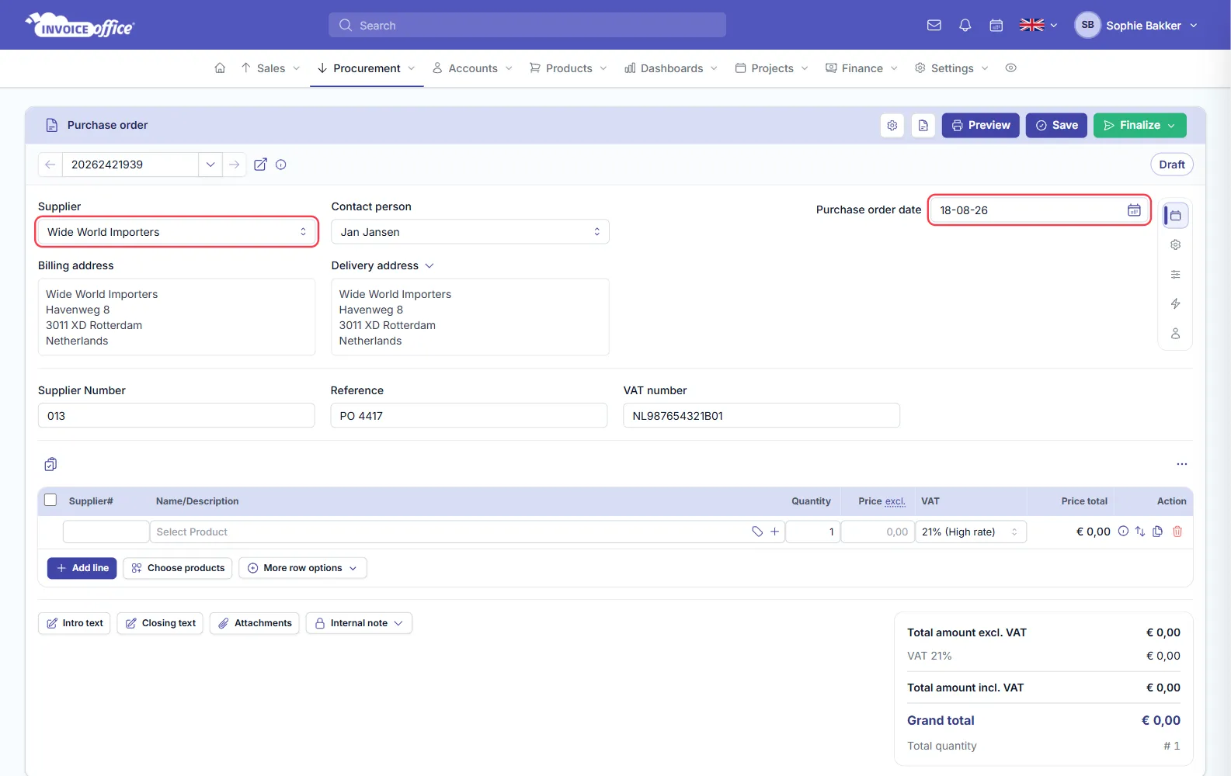1231x776 pixels.
Task: Open right sidebar person icon
Action: click(x=1176, y=334)
